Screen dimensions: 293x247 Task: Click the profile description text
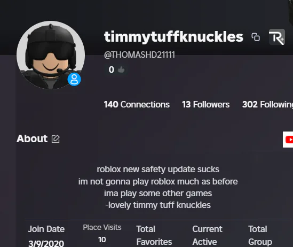[158, 187]
